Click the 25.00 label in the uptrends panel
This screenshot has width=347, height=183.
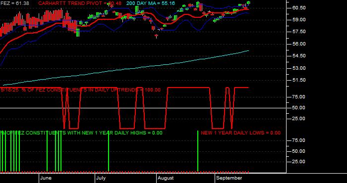[299, 119]
